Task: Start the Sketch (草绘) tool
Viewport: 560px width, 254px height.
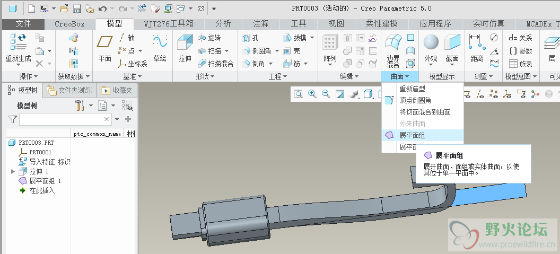Action: click(x=160, y=48)
